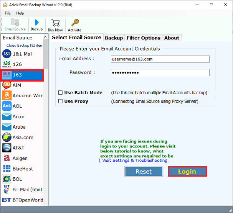Pick the AOL source icon

point(7,106)
